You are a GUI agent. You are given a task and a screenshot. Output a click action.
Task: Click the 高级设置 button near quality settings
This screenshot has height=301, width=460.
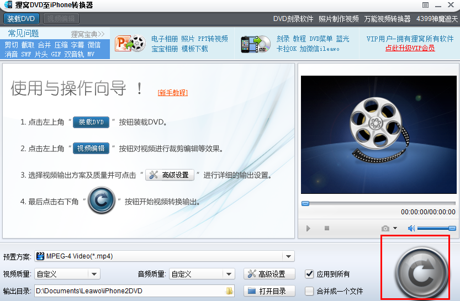[269, 274]
